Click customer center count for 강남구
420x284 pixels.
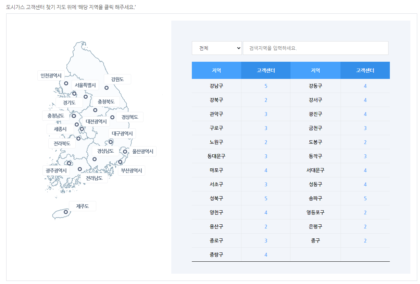point(266,86)
